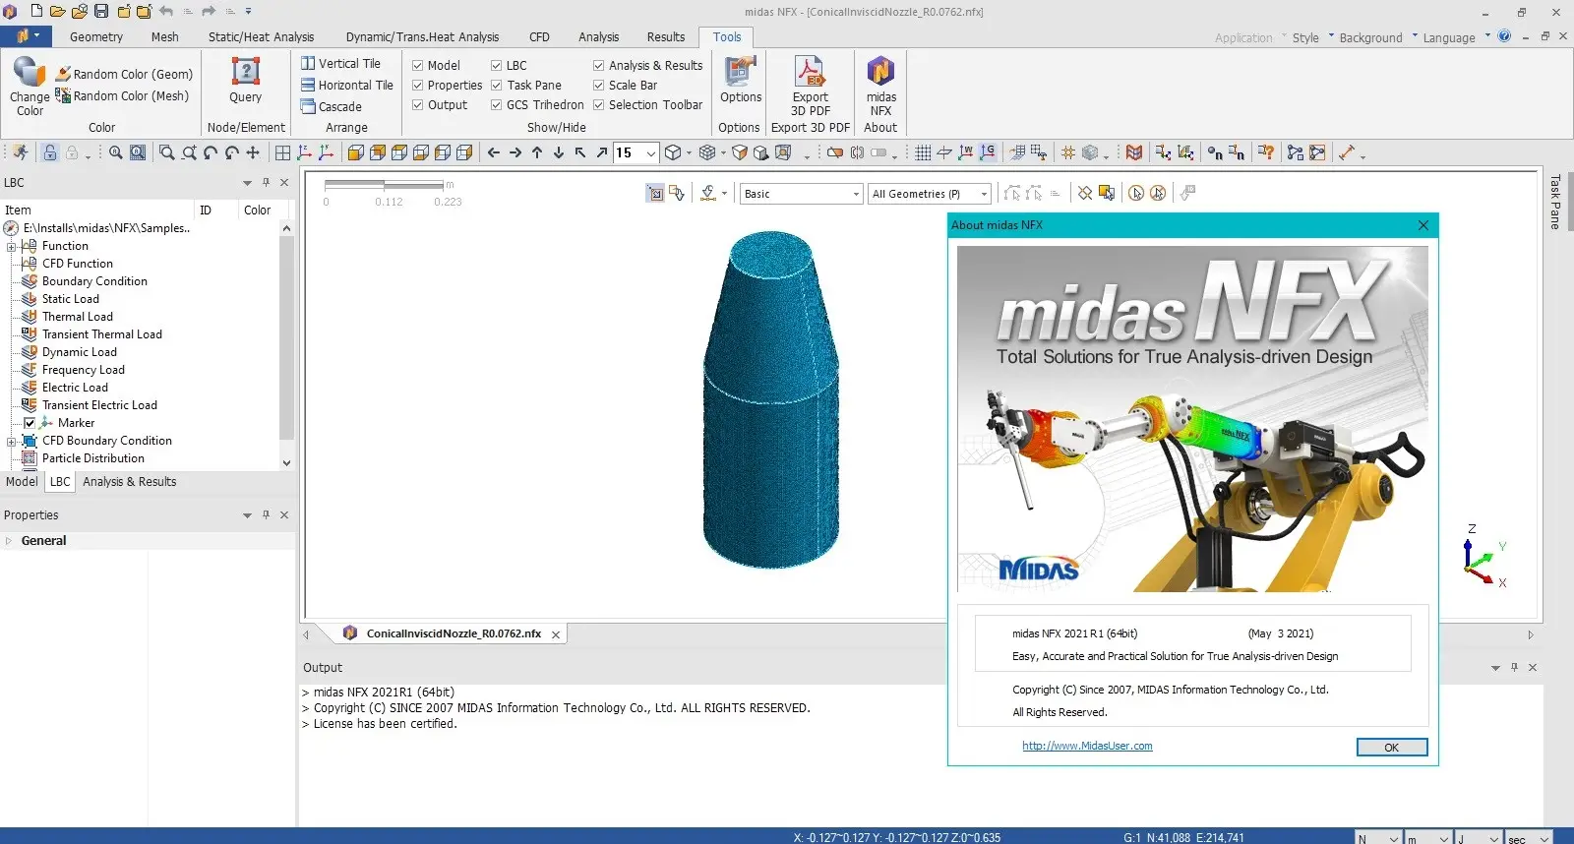Image resolution: width=1574 pixels, height=844 pixels.
Task: Arrange windows with Vertical Tile
Action: tap(340, 63)
